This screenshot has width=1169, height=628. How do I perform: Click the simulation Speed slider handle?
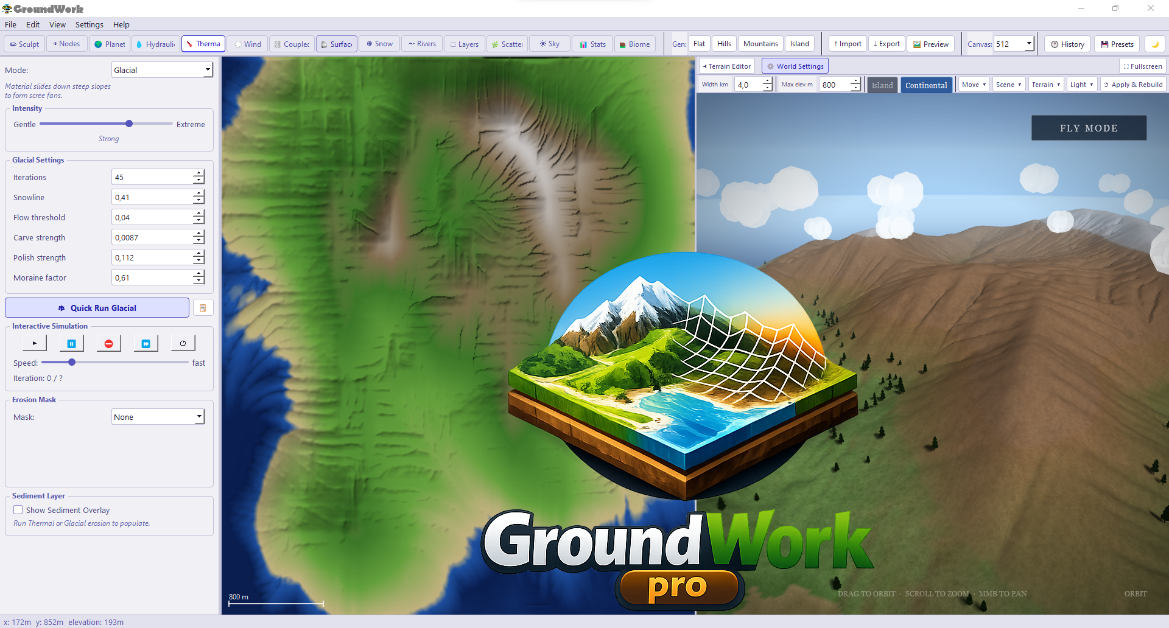click(72, 362)
